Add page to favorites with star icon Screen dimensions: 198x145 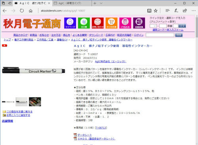(156, 11)
